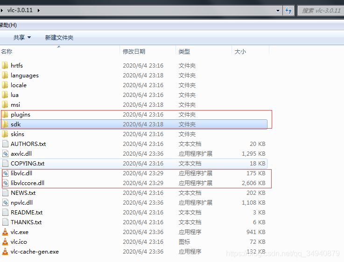Click the 图标 type of vlc.ico
344x262 pixels.
tap(184, 241)
